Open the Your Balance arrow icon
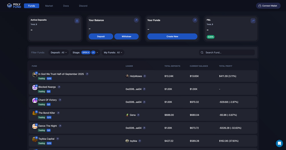The width and height of the screenshot is (286, 150). 136,20
